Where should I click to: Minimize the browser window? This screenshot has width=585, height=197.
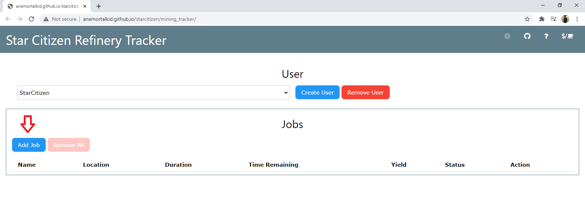[543, 5]
